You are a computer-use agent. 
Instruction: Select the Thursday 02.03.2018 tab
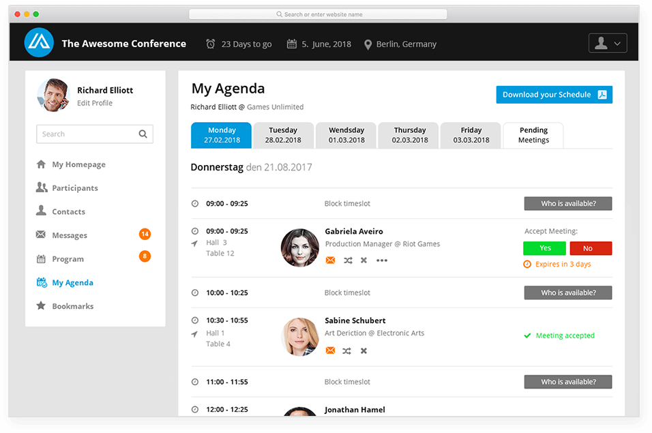410,135
